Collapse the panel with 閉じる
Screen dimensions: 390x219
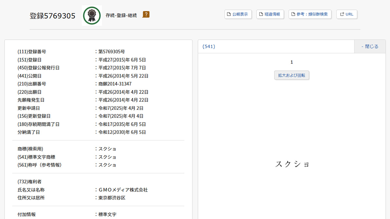tap(370, 46)
